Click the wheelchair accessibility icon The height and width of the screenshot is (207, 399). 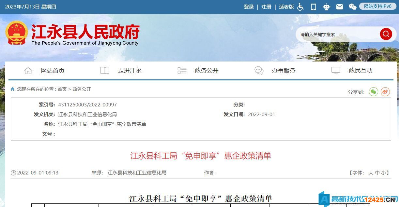[x=300, y=7]
